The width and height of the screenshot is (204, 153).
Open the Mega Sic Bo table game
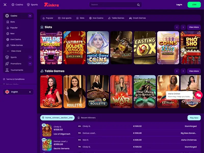[51, 92]
